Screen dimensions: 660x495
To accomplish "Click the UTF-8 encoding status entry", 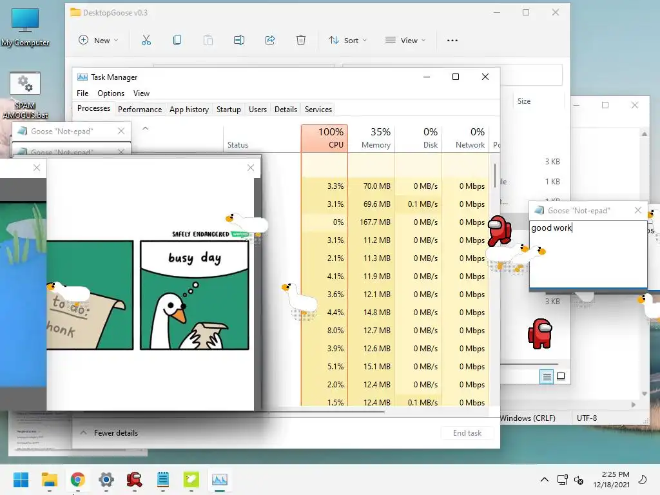I will [x=587, y=418].
